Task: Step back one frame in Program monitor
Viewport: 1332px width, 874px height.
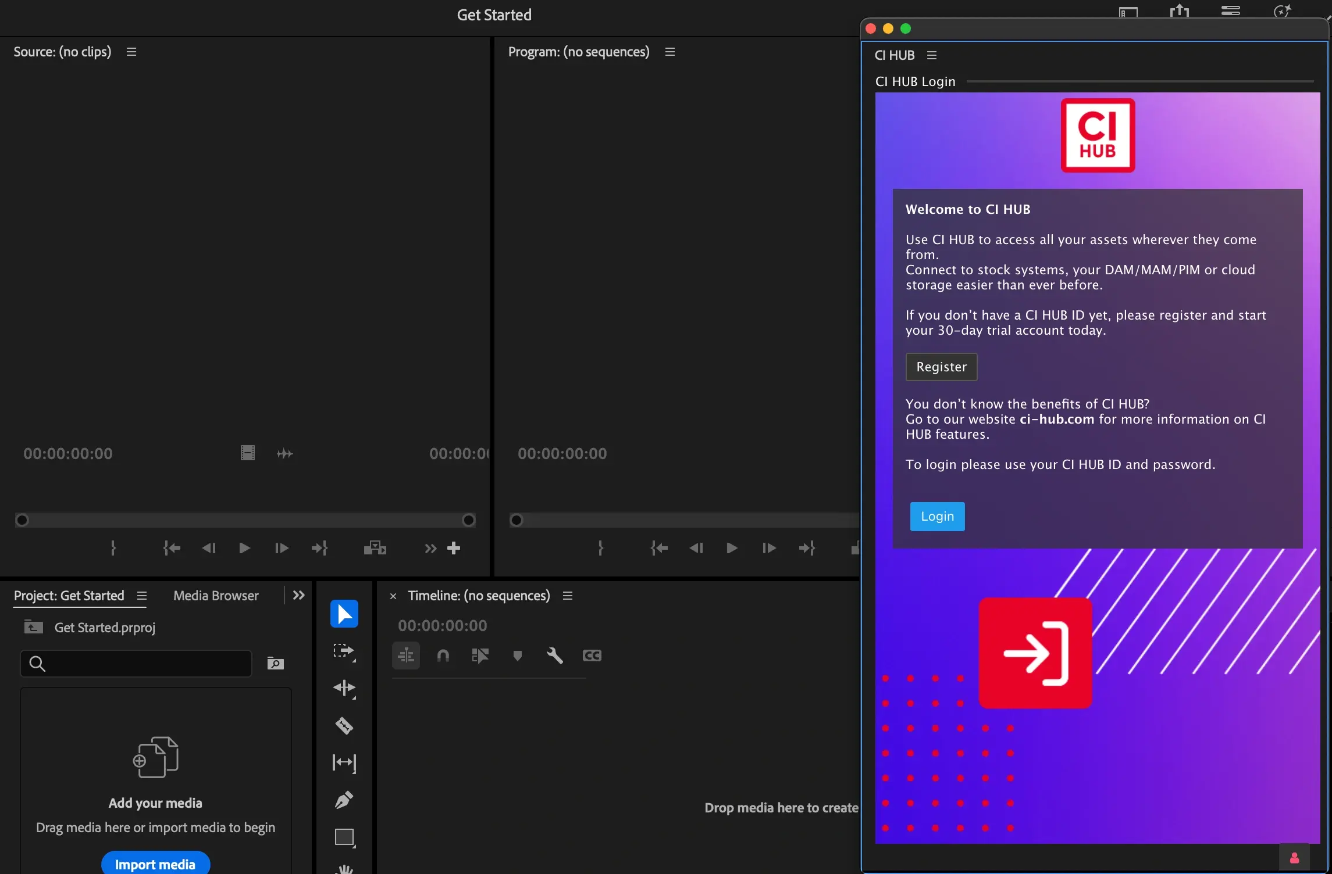Action: pyautogui.click(x=696, y=548)
